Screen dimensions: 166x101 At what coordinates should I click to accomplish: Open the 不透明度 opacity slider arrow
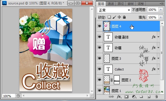pos(161,10)
